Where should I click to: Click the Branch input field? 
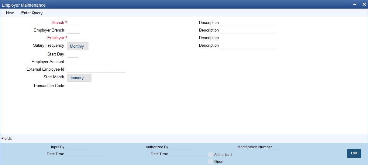click(x=74, y=23)
